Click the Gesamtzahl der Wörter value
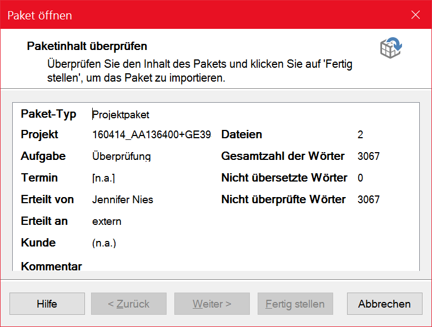Image resolution: width=432 pixels, height=327 pixels. click(x=369, y=156)
